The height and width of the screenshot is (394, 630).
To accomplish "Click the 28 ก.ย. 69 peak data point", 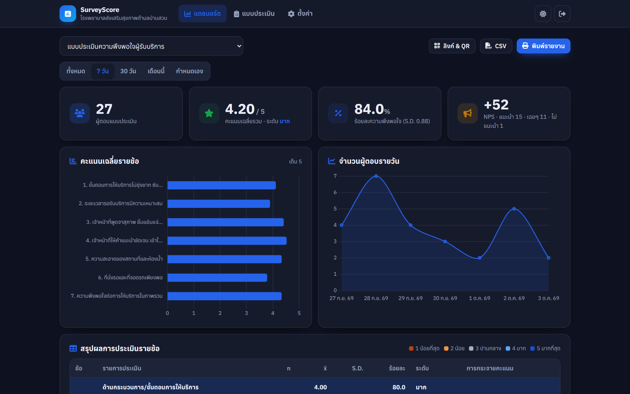I will point(376,176).
